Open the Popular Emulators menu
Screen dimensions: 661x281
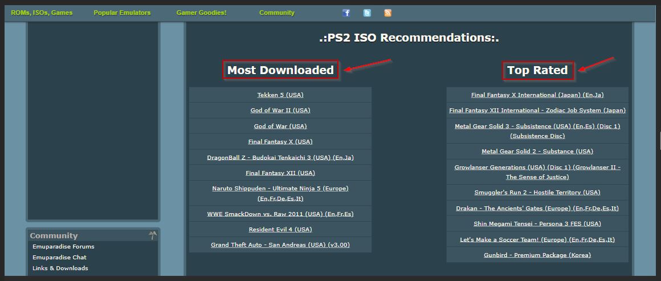click(122, 13)
